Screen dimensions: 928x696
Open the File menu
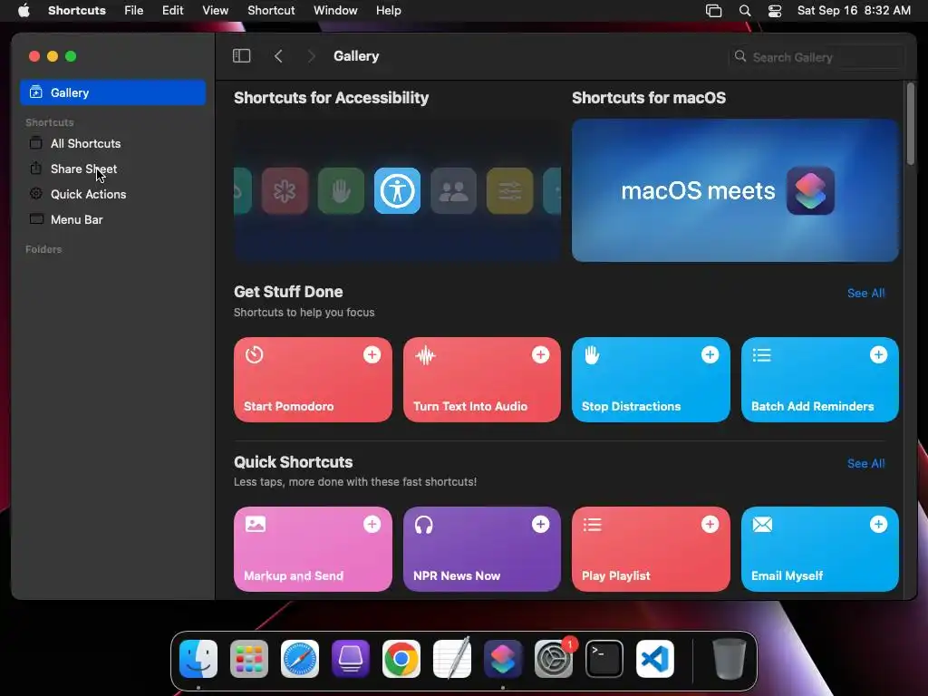tap(134, 11)
